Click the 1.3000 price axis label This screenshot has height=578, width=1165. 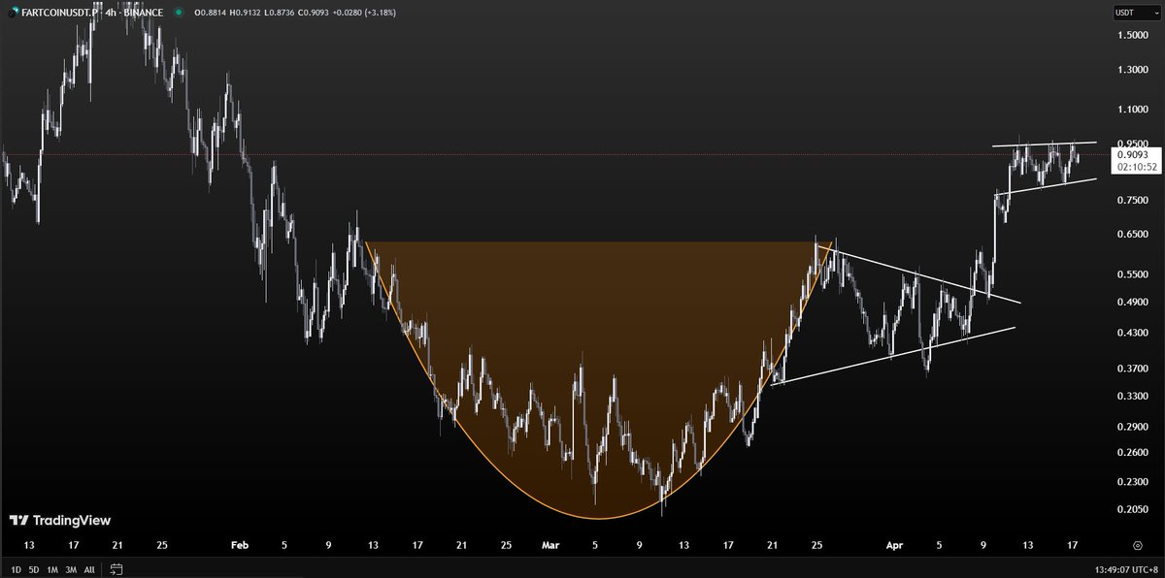[1133, 71]
